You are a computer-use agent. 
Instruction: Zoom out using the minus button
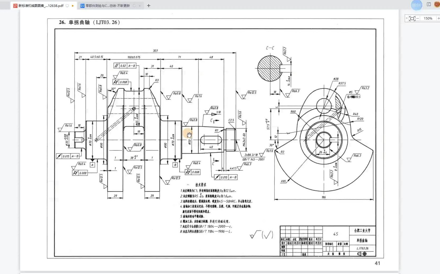pos(418,18)
